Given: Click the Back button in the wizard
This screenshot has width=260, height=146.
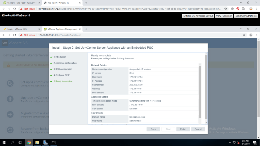Looking at the screenshot, I should [153, 129].
